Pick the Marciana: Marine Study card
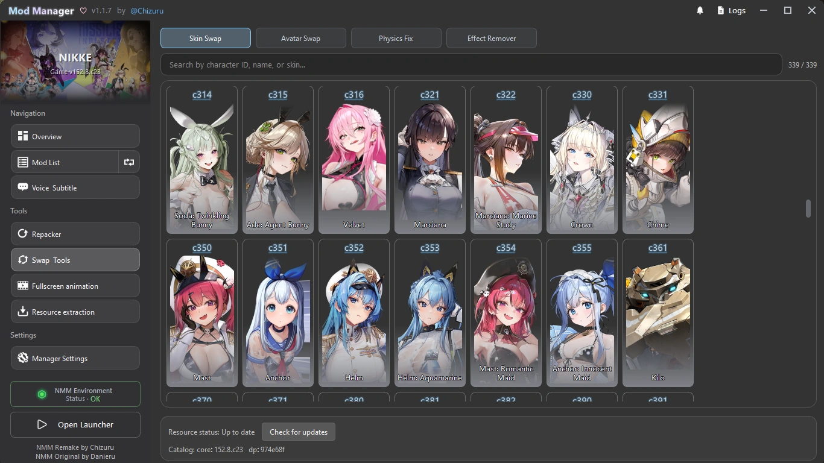This screenshot has height=463, width=824. point(506,160)
